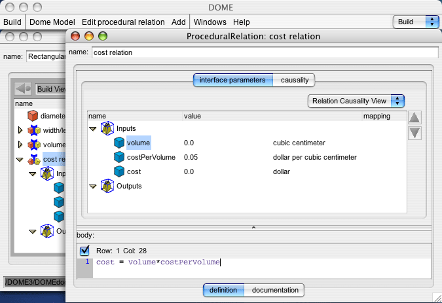Click the relation icon beside width/le in model tree
442x303 pixels.
[x=34, y=130]
